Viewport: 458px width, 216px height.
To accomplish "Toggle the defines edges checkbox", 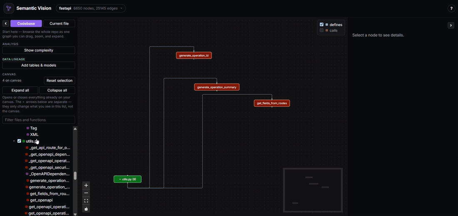I will pyautogui.click(x=321, y=25).
